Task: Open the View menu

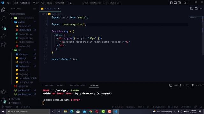Action: [x=36, y=3]
